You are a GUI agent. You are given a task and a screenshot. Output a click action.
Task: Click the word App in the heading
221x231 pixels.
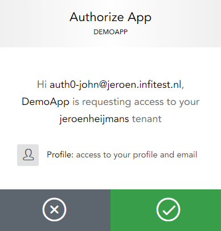point(140,18)
